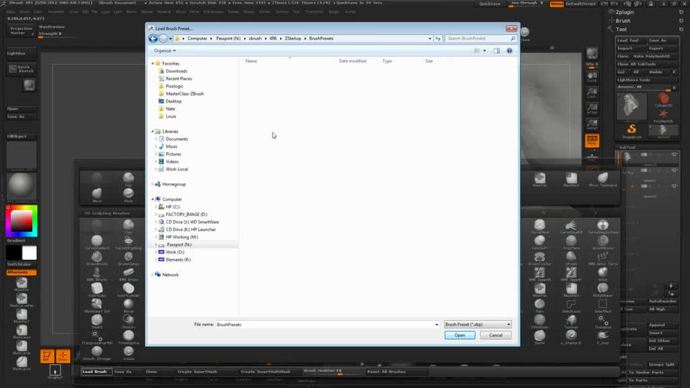Collapse the Libraries tree section

click(153, 131)
